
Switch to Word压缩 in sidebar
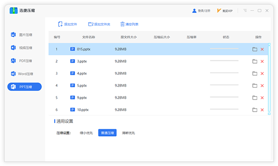point(22,74)
